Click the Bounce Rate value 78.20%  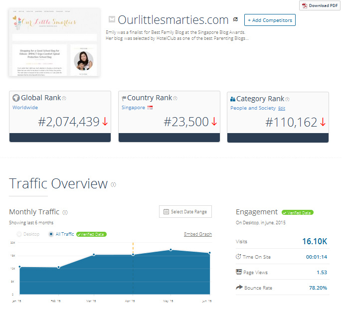click(318, 288)
